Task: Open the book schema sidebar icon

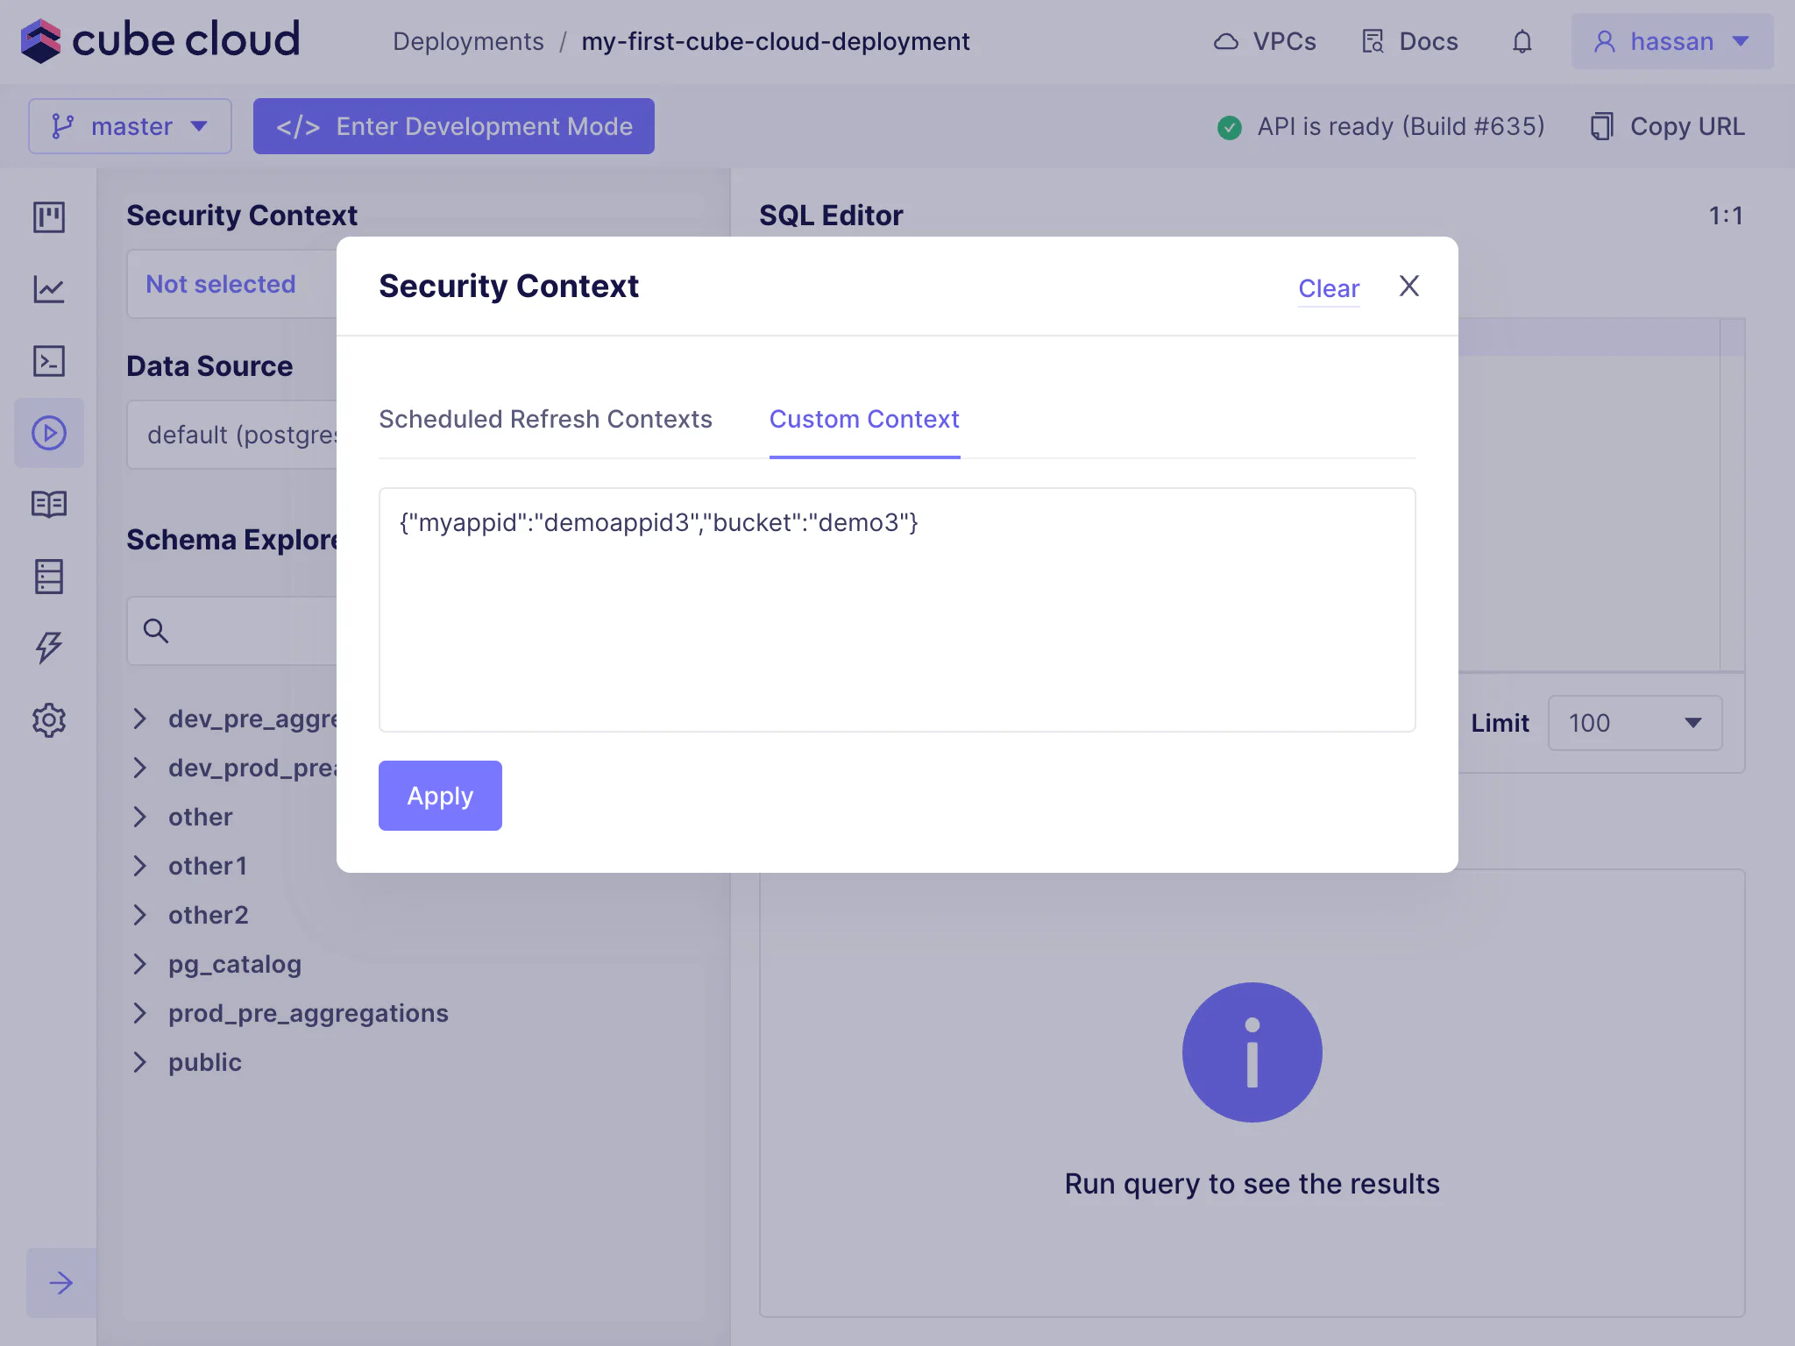Action: (x=49, y=505)
